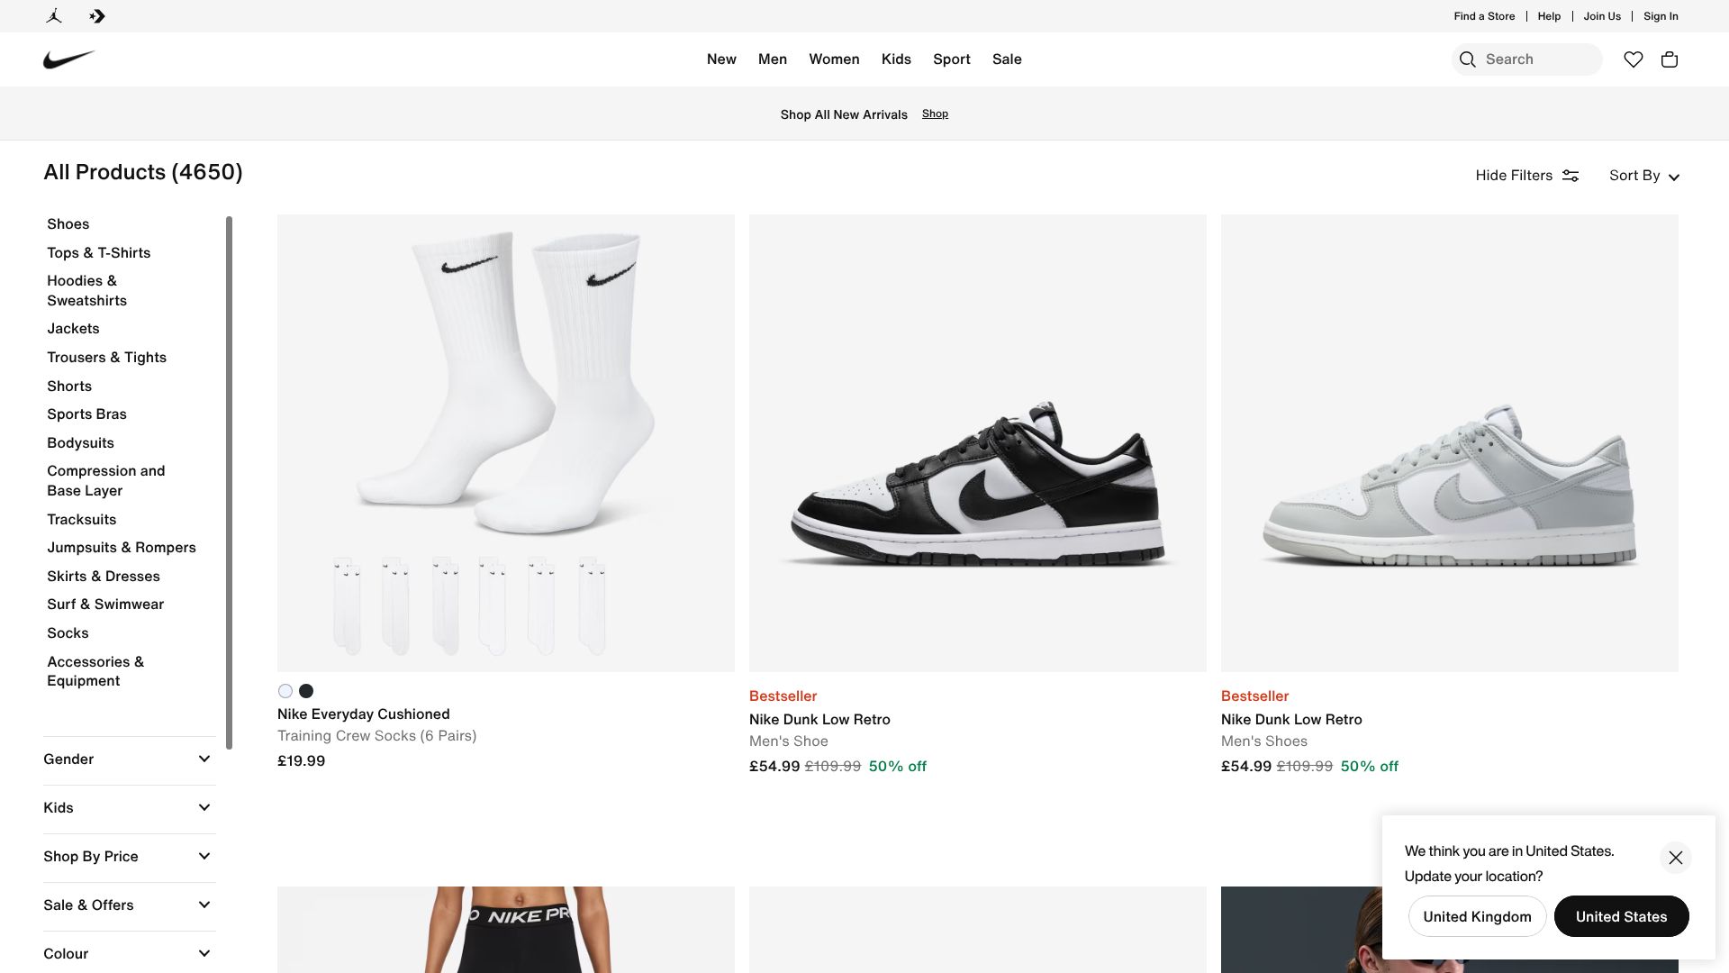1729x973 pixels.
Task: Open the shopping bag icon
Action: (1670, 59)
